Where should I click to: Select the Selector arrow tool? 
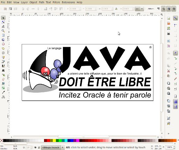click(x=3, y=18)
